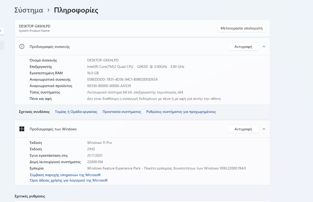Screen dimensions: 313x202
Task: Click the Windows 11 Pro edition value
Action: point(99,143)
